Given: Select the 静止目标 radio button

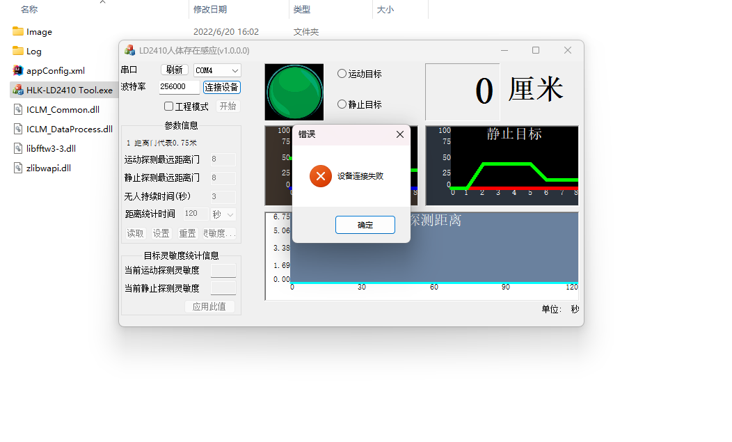Looking at the screenshot, I should [342, 104].
